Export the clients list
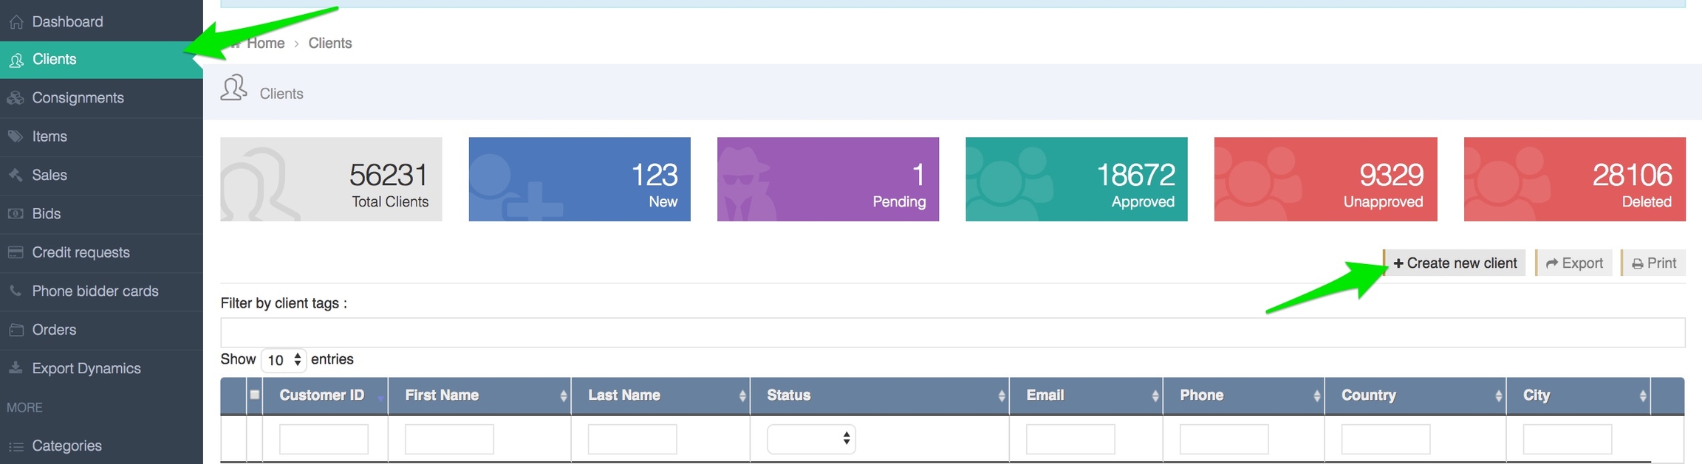The height and width of the screenshot is (464, 1702). coord(1574,263)
